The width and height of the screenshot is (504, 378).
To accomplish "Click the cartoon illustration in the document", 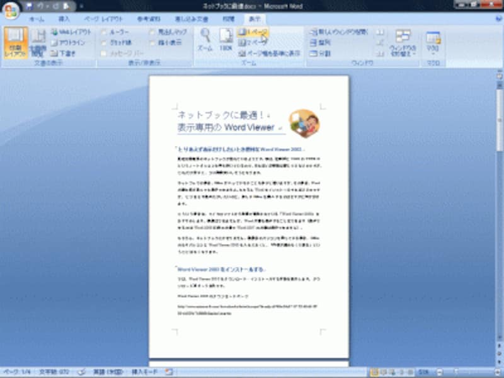I will [x=304, y=123].
